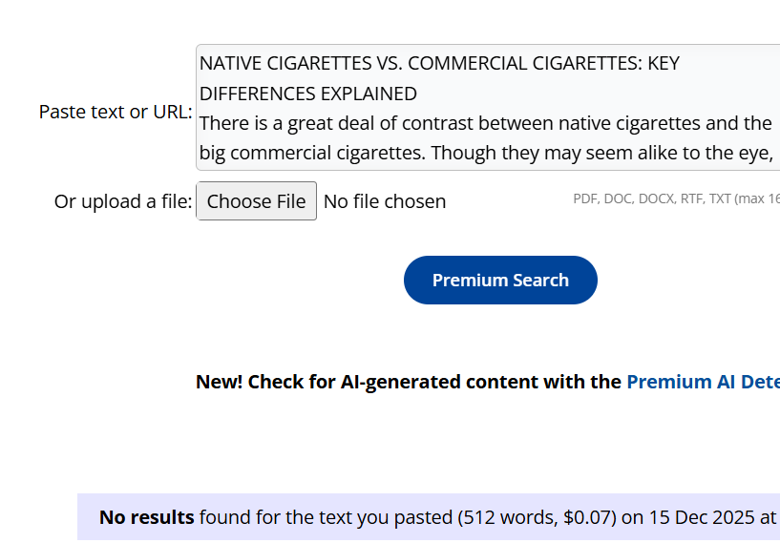Click the line starting 'big commercial cigarettes'
Viewport: 780px width, 543px height.
(x=485, y=153)
